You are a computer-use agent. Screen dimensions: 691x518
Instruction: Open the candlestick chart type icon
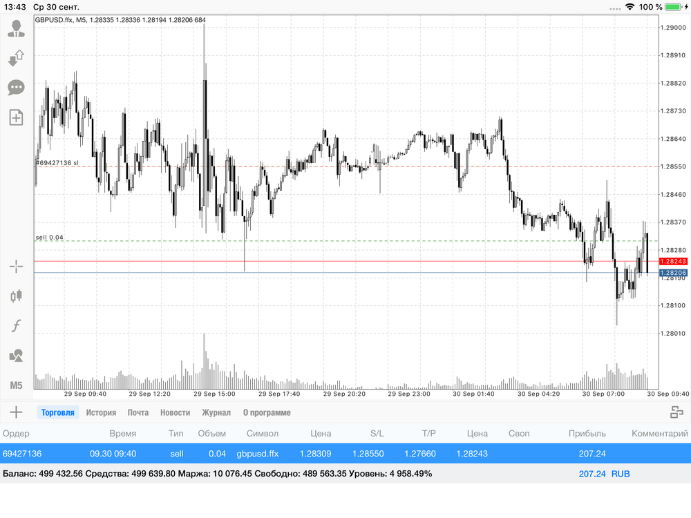(x=17, y=296)
